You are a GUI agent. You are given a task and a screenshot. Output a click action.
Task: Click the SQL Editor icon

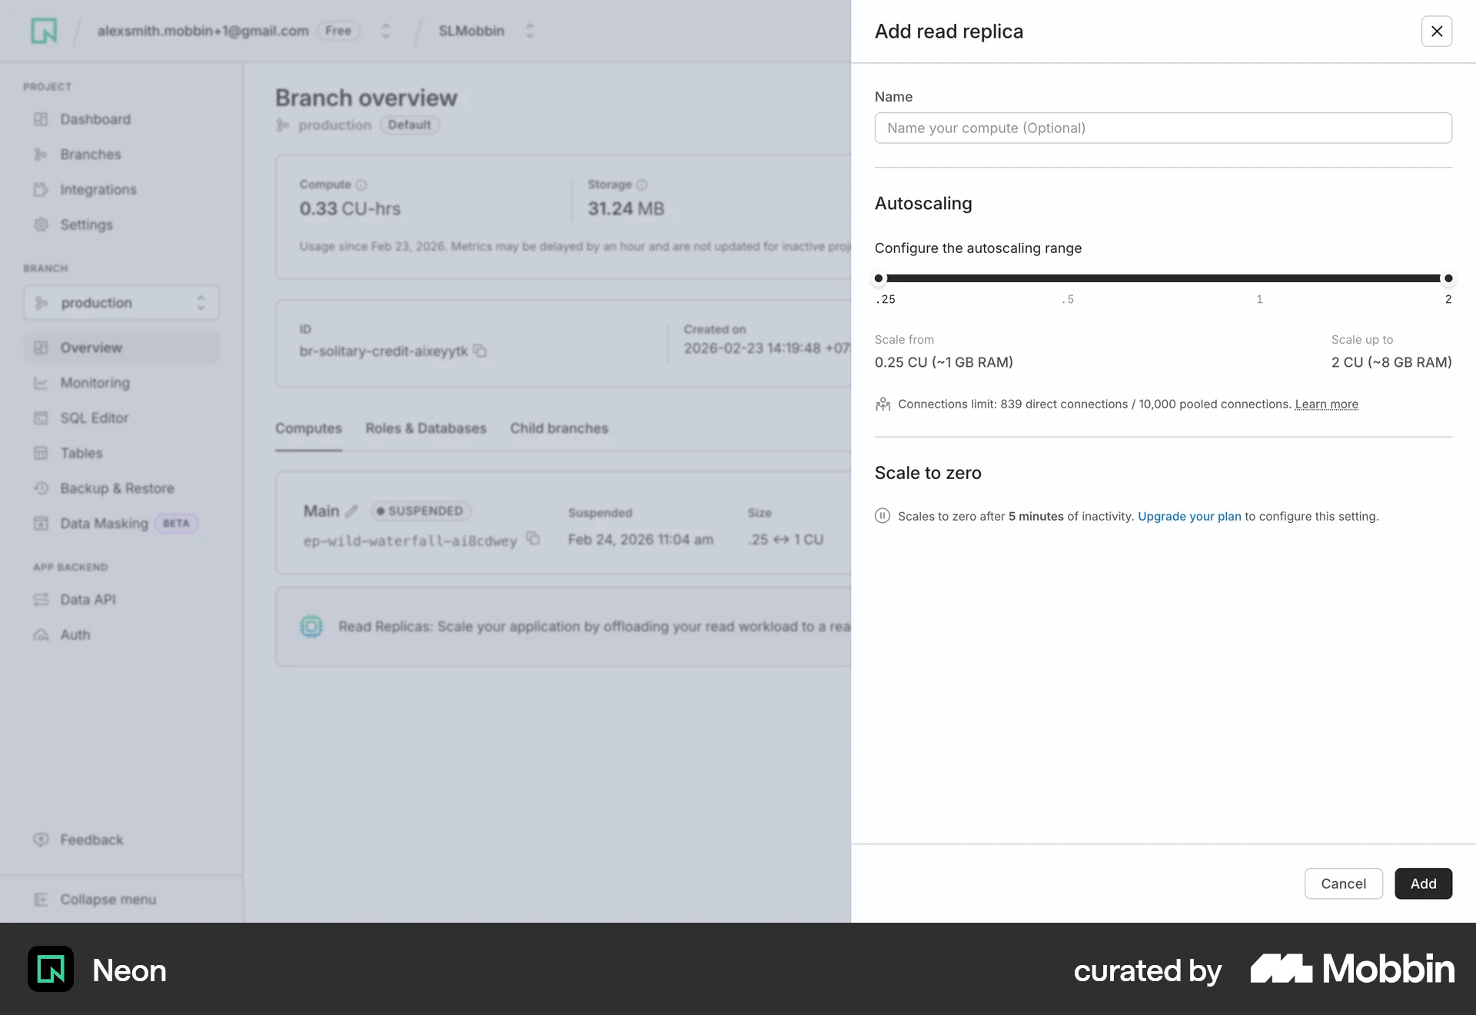coord(41,418)
